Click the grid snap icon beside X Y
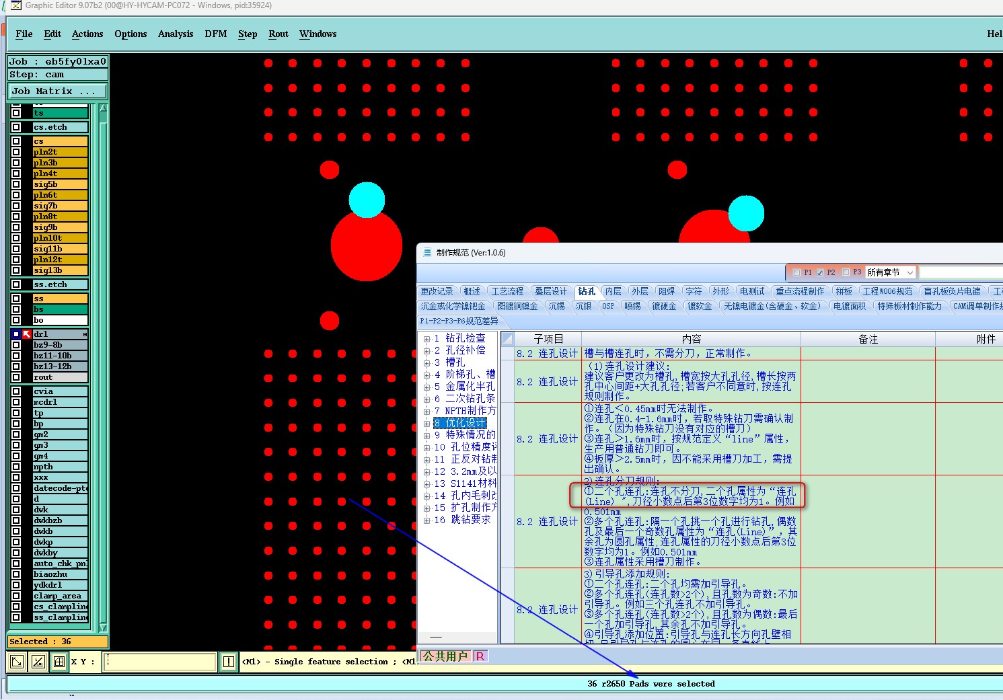The width and height of the screenshot is (1003, 700). point(59,662)
